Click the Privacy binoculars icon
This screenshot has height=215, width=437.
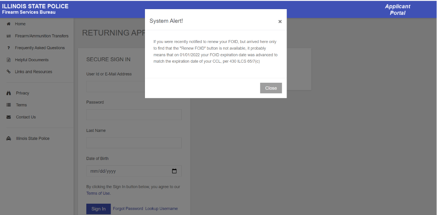coord(9,93)
